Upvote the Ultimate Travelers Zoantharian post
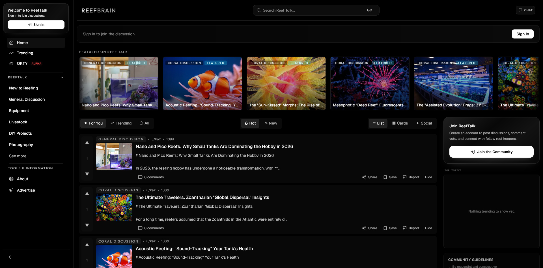Viewport: 543px width, 268px height. click(x=87, y=194)
